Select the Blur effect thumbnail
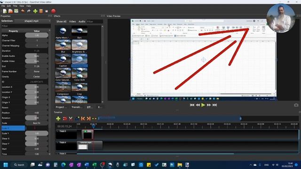The width and height of the screenshot is (301, 169). 63,45
